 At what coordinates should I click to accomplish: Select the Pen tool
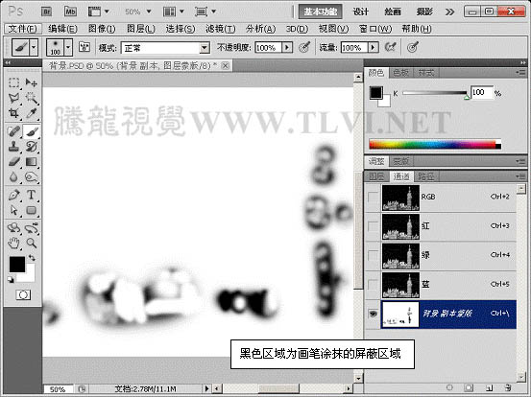pos(13,195)
